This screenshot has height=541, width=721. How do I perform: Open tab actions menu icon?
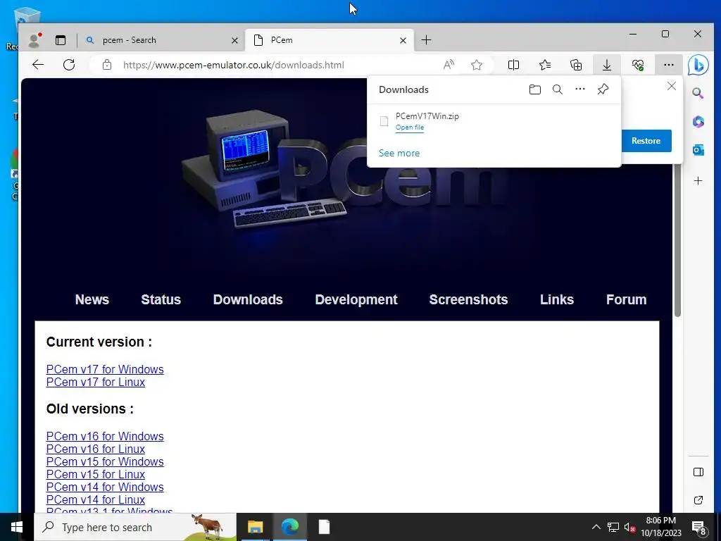(61, 40)
